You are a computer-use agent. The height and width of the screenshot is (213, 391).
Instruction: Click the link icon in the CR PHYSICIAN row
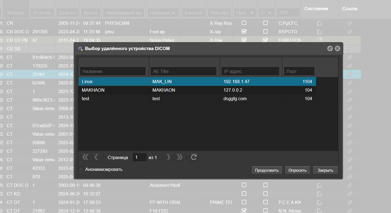pos(350,23)
